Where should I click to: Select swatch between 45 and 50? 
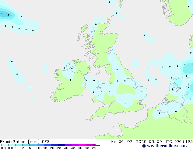pos(89,145)
